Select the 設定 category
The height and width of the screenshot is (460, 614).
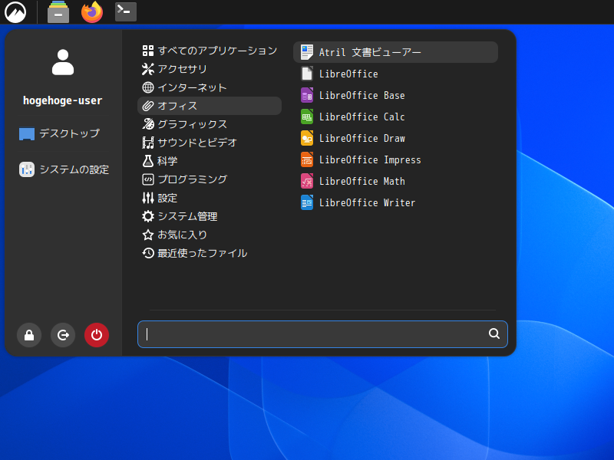210,198
